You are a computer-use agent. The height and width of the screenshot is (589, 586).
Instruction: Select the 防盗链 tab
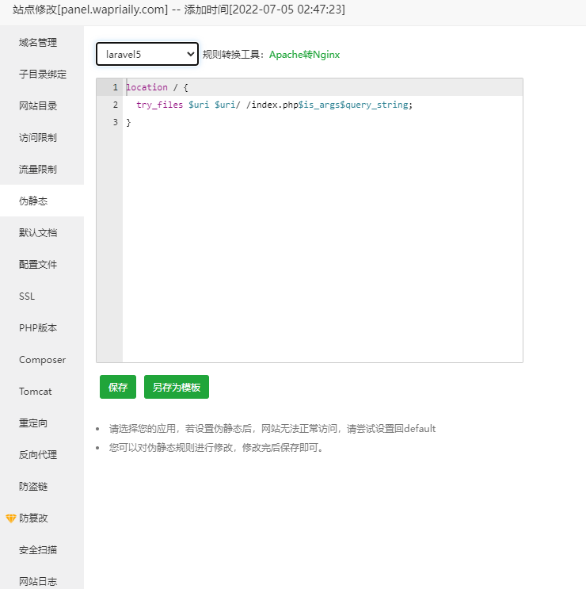pyautogui.click(x=33, y=487)
